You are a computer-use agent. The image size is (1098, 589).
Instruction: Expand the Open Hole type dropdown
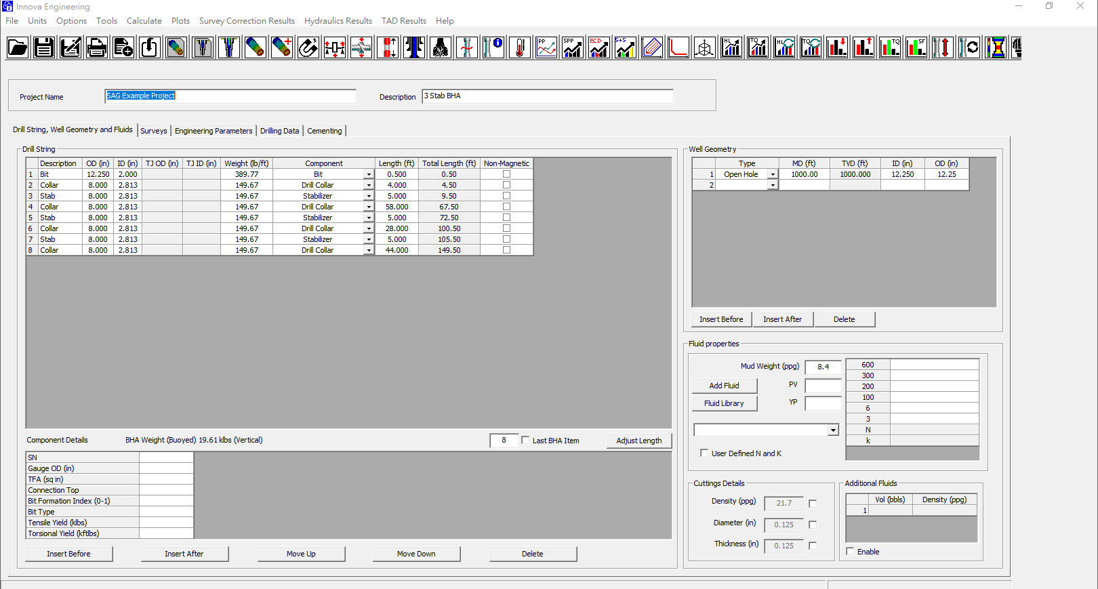[772, 175]
